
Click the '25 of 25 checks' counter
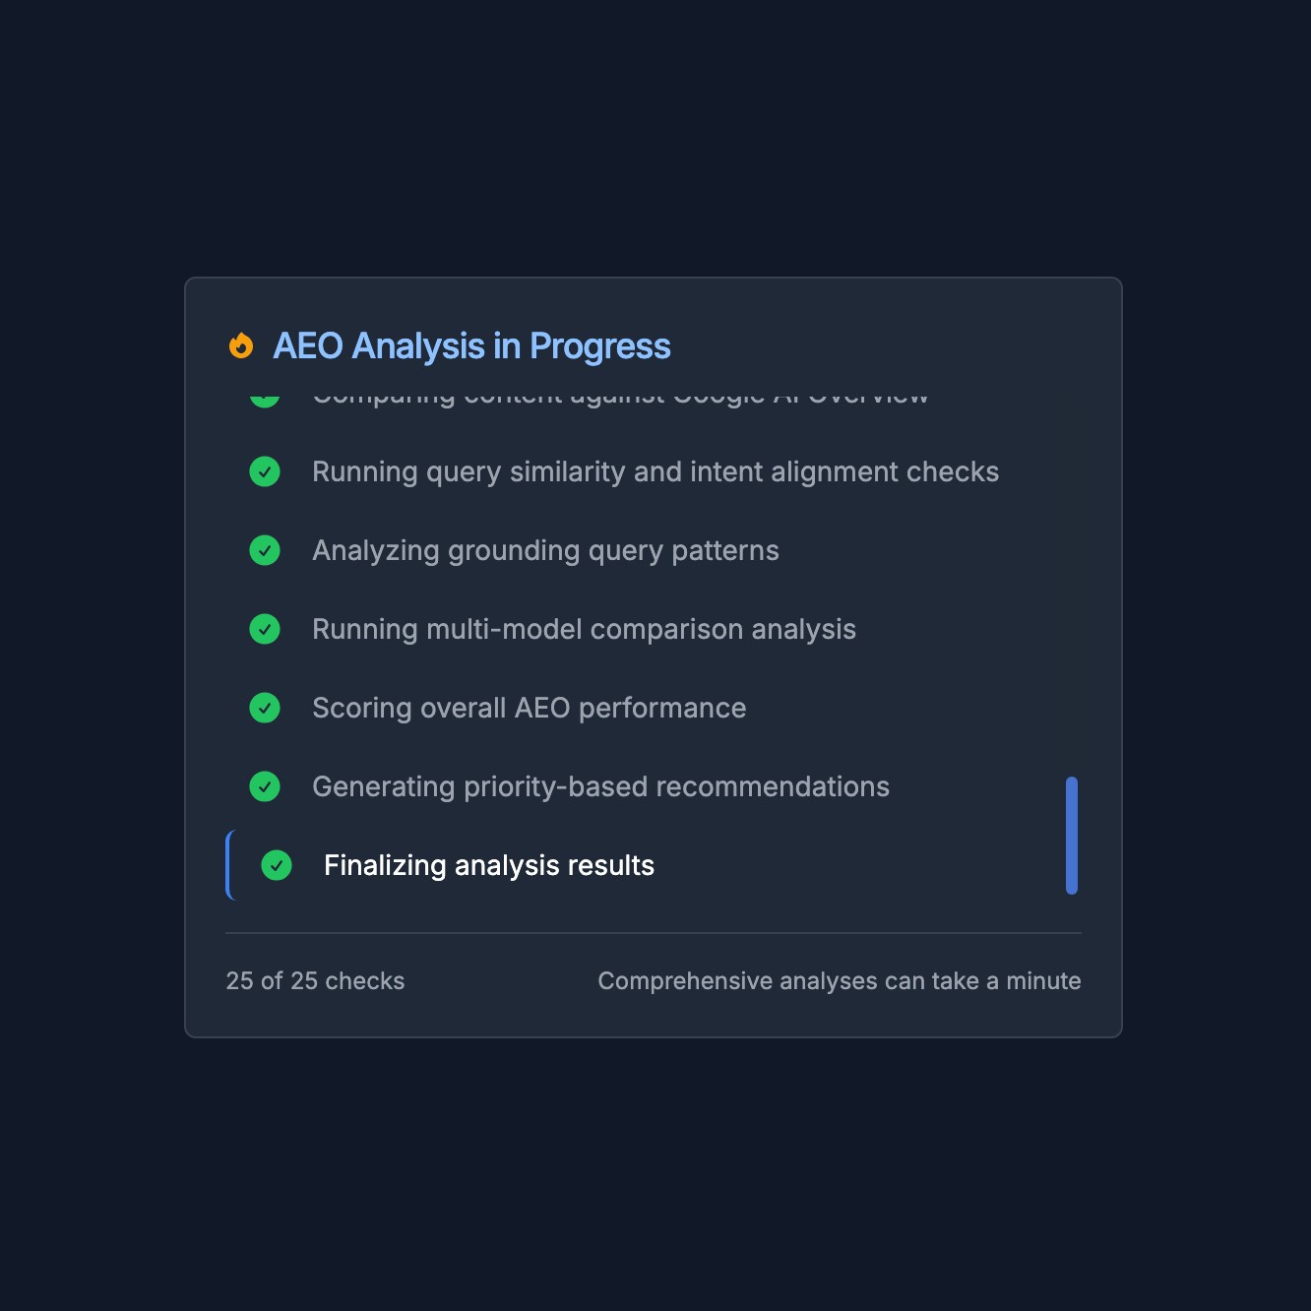tap(314, 980)
